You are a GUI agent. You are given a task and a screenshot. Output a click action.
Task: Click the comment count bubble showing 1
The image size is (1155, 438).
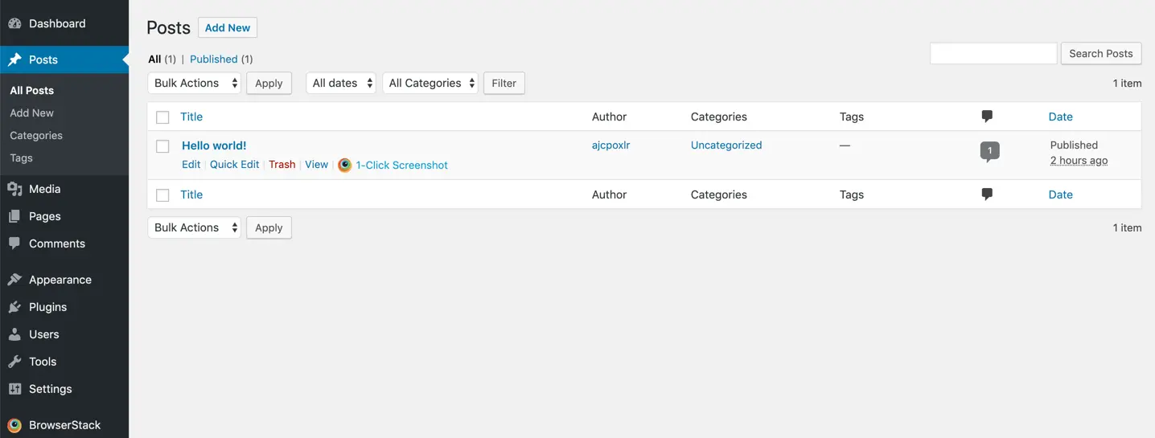point(989,150)
